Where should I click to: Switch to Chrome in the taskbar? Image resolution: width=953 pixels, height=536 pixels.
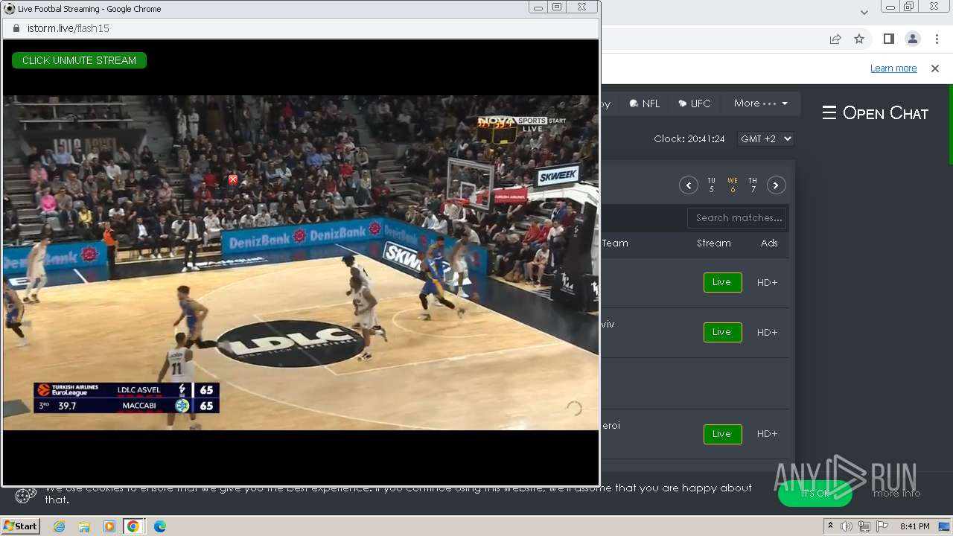coord(133,526)
